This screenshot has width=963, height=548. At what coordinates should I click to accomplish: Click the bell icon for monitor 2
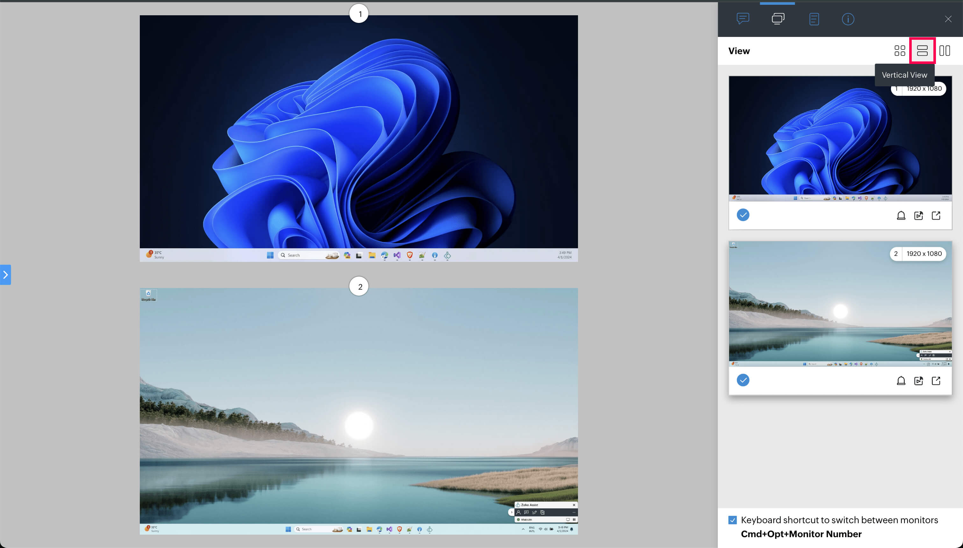click(x=901, y=381)
